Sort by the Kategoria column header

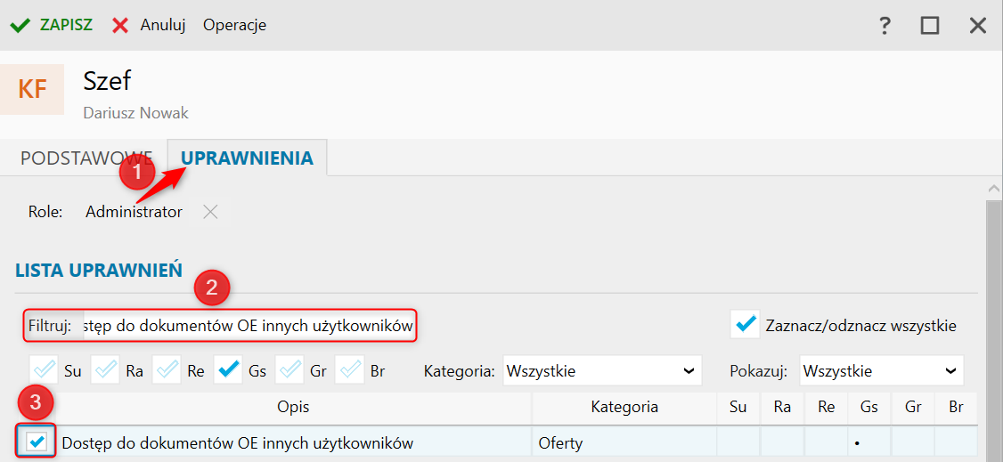tap(624, 407)
